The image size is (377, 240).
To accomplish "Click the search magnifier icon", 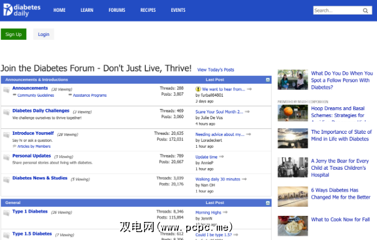I will pos(366,11).
